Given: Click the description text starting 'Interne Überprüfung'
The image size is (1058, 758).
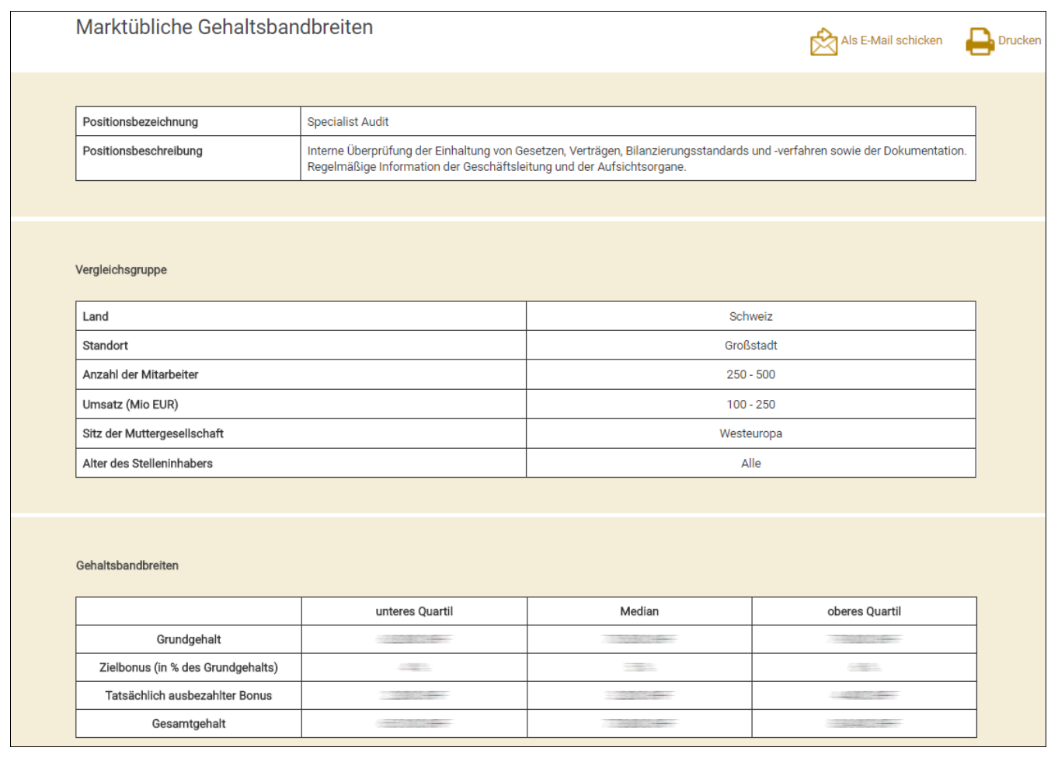Looking at the screenshot, I should (x=637, y=158).
